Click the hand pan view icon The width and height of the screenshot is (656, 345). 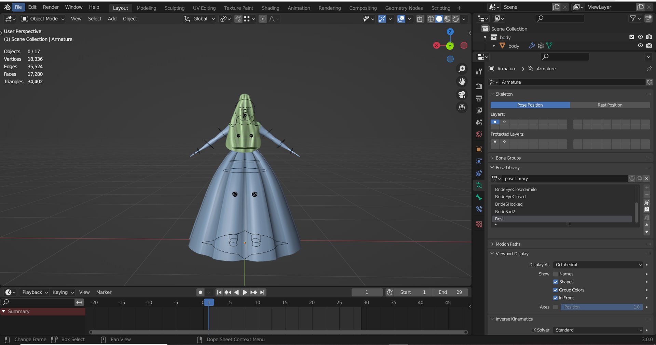point(462,82)
